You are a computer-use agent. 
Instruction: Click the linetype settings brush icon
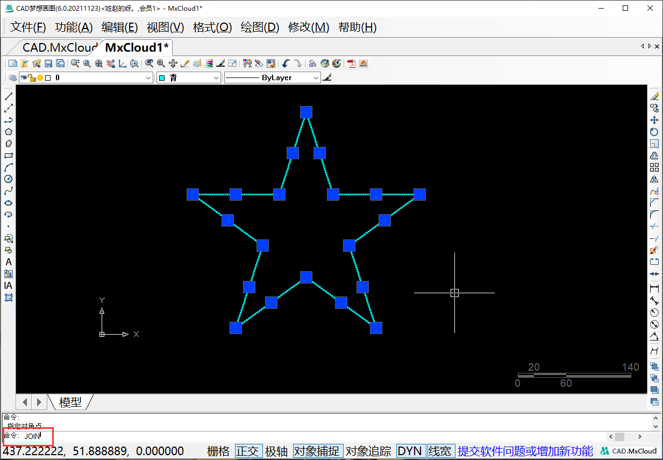[x=327, y=78]
